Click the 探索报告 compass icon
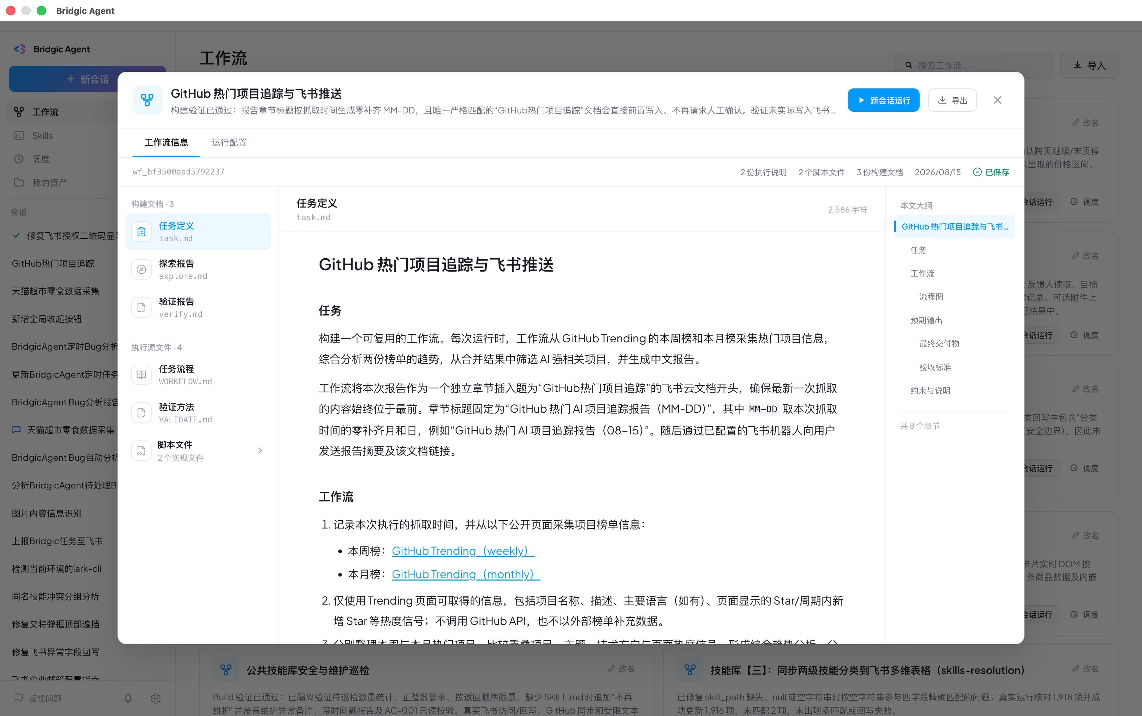The width and height of the screenshot is (1142, 716). 141,270
